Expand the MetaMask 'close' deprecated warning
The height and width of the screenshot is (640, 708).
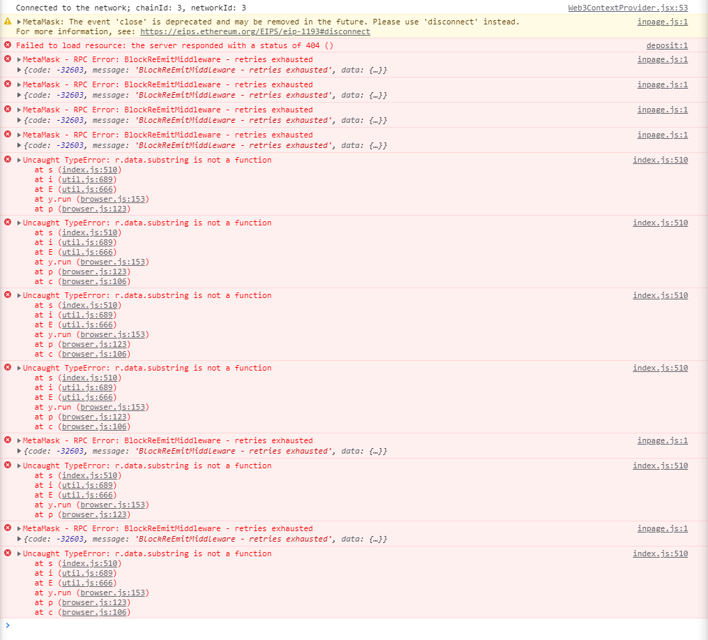(19, 22)
